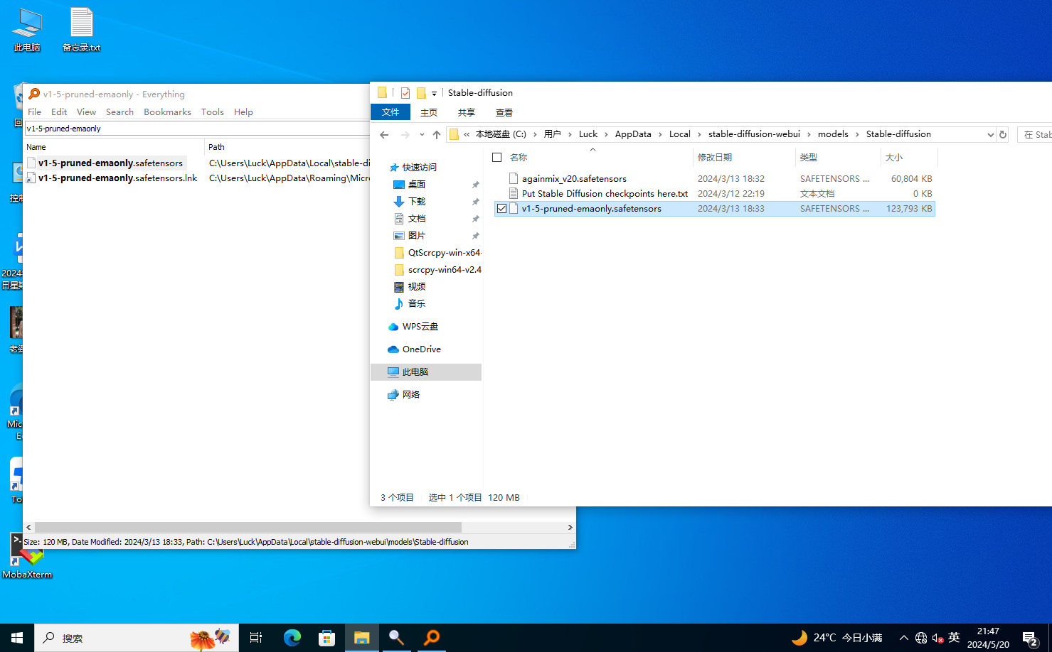Open the Bookmarks menu in Everything

click(x=167, y=112)
